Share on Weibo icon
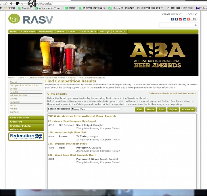Image resolution: width=207 pixels, height=196 pixels. [x=181, y=19]
